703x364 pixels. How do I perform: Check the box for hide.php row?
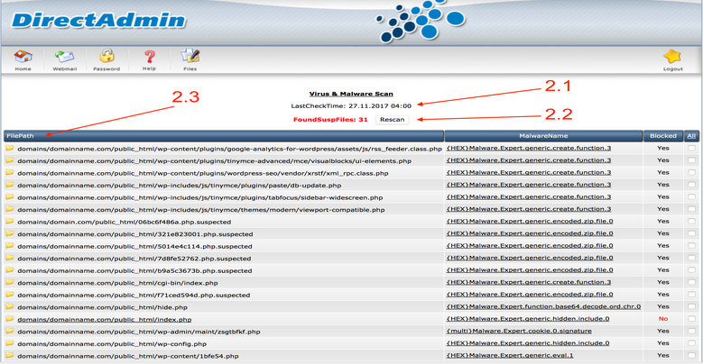[690, 307]
